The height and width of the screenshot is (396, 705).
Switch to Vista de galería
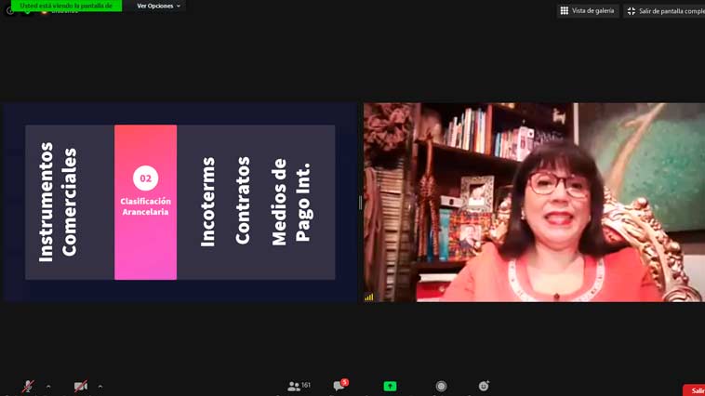point(588,11)
